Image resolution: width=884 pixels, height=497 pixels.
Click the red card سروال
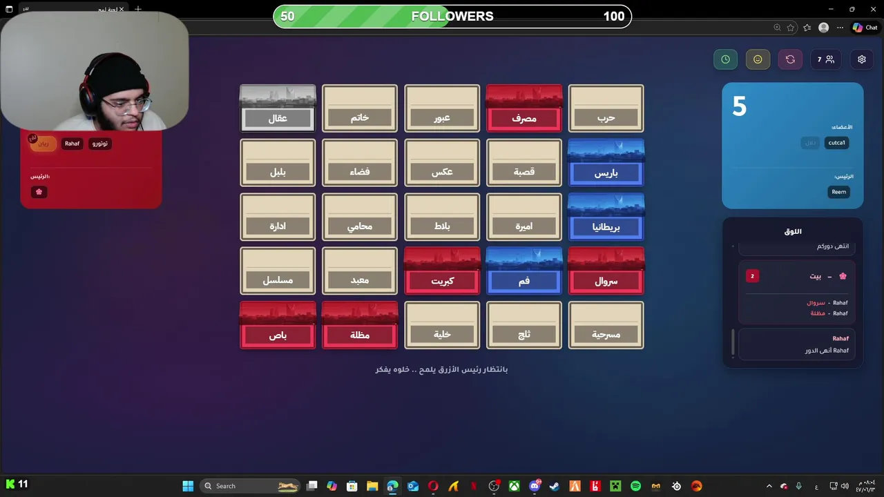tap(606, 271)
